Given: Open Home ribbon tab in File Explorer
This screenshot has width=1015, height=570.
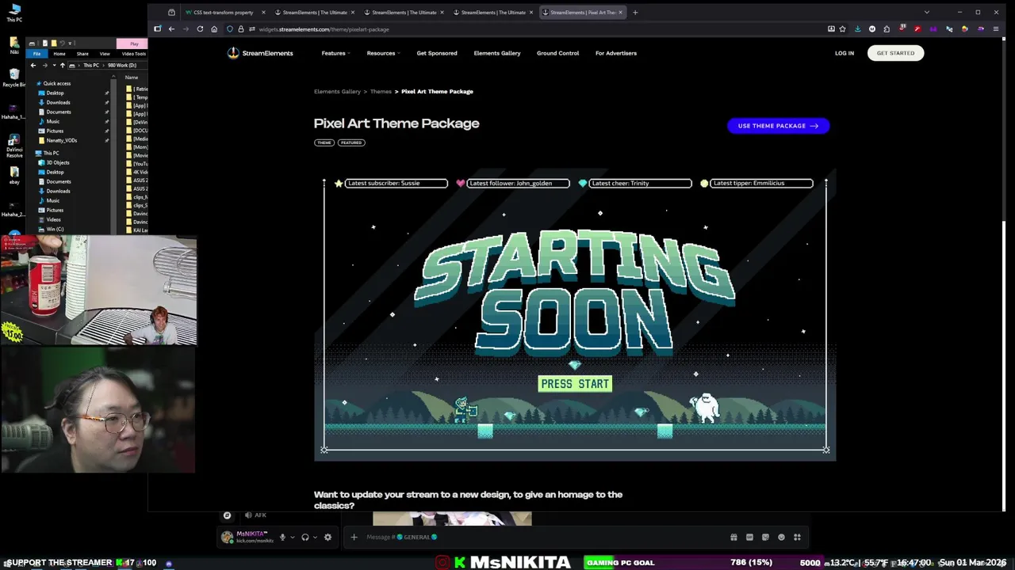Looking at the screenshot, I should point(59,53).
